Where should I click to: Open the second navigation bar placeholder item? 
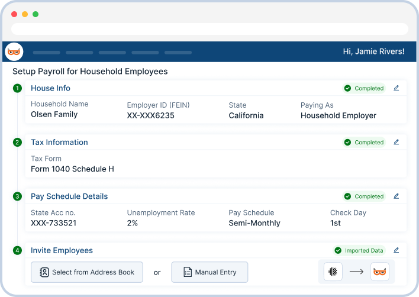point(79,53)
